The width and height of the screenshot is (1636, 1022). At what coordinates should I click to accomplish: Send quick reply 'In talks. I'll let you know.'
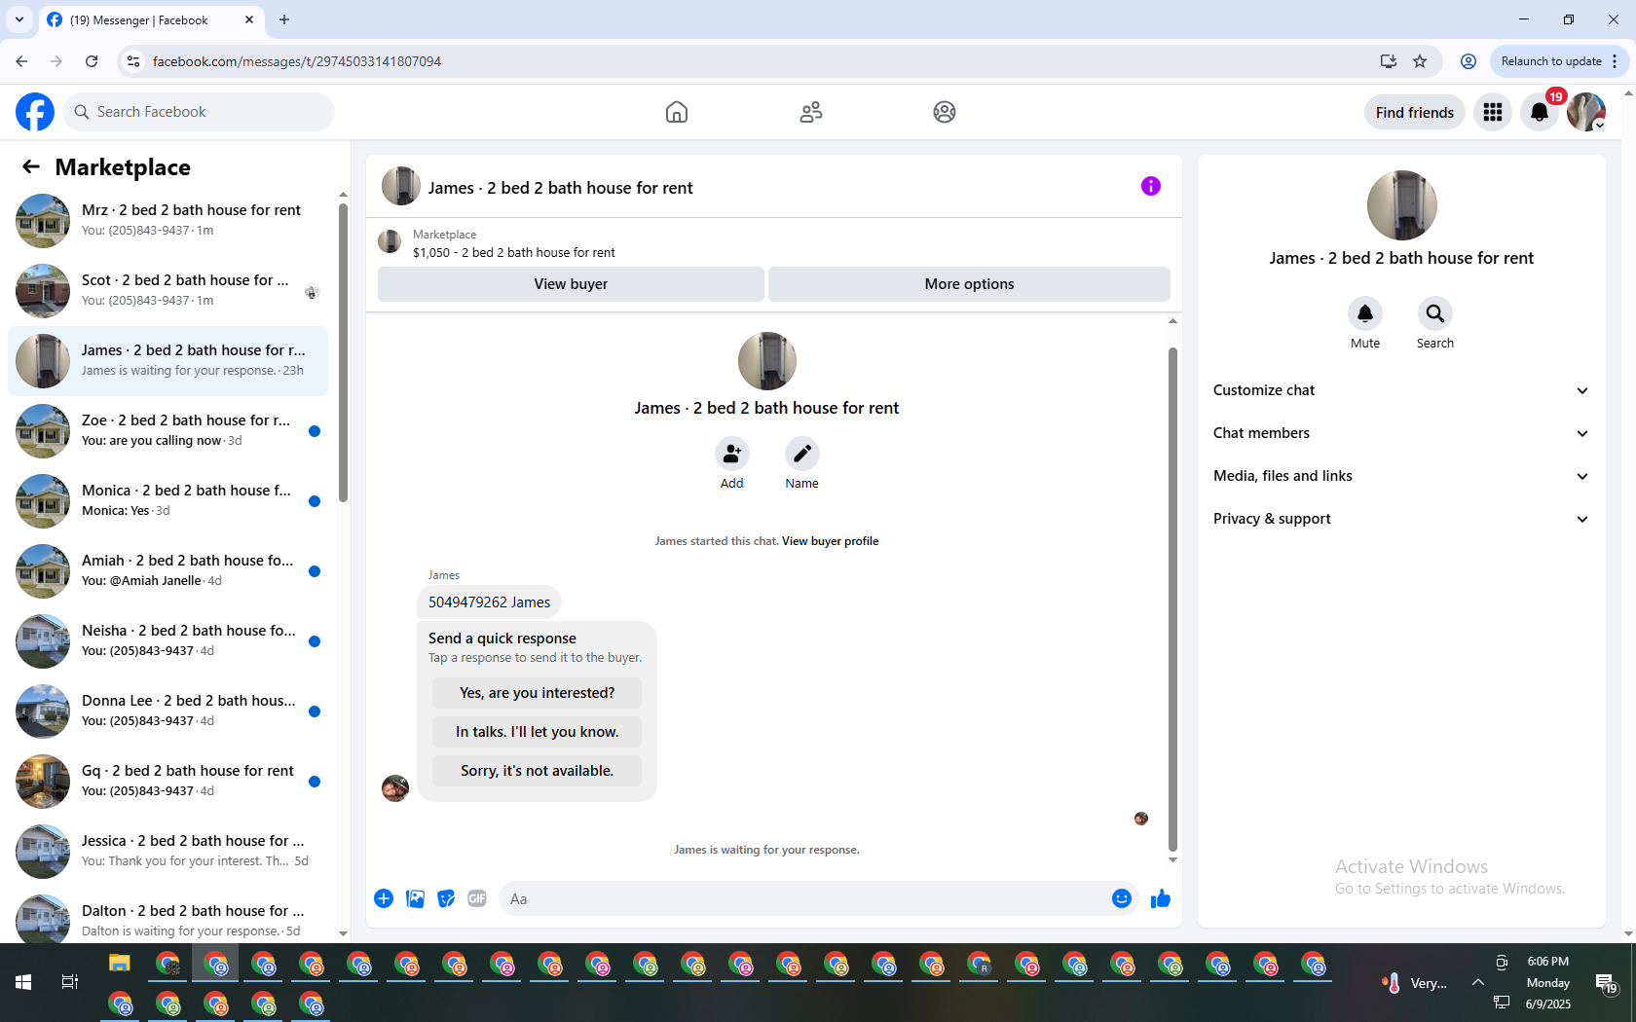(x=538, y=732)
